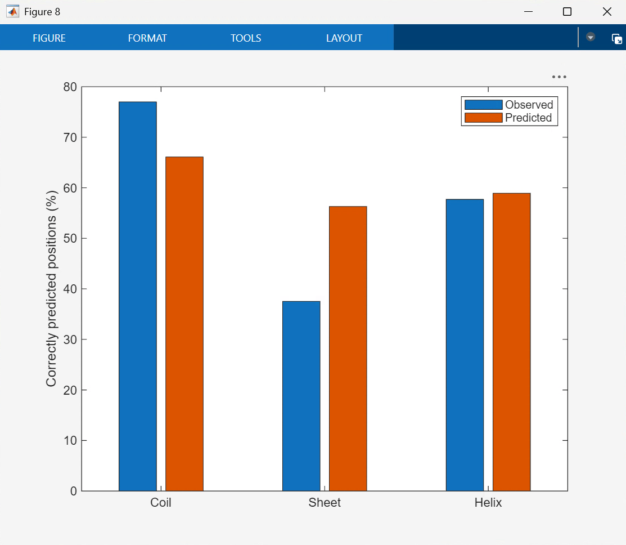
Task: Select the orange Predicted bar for Sheet
Action: click(x=348, y=348)
